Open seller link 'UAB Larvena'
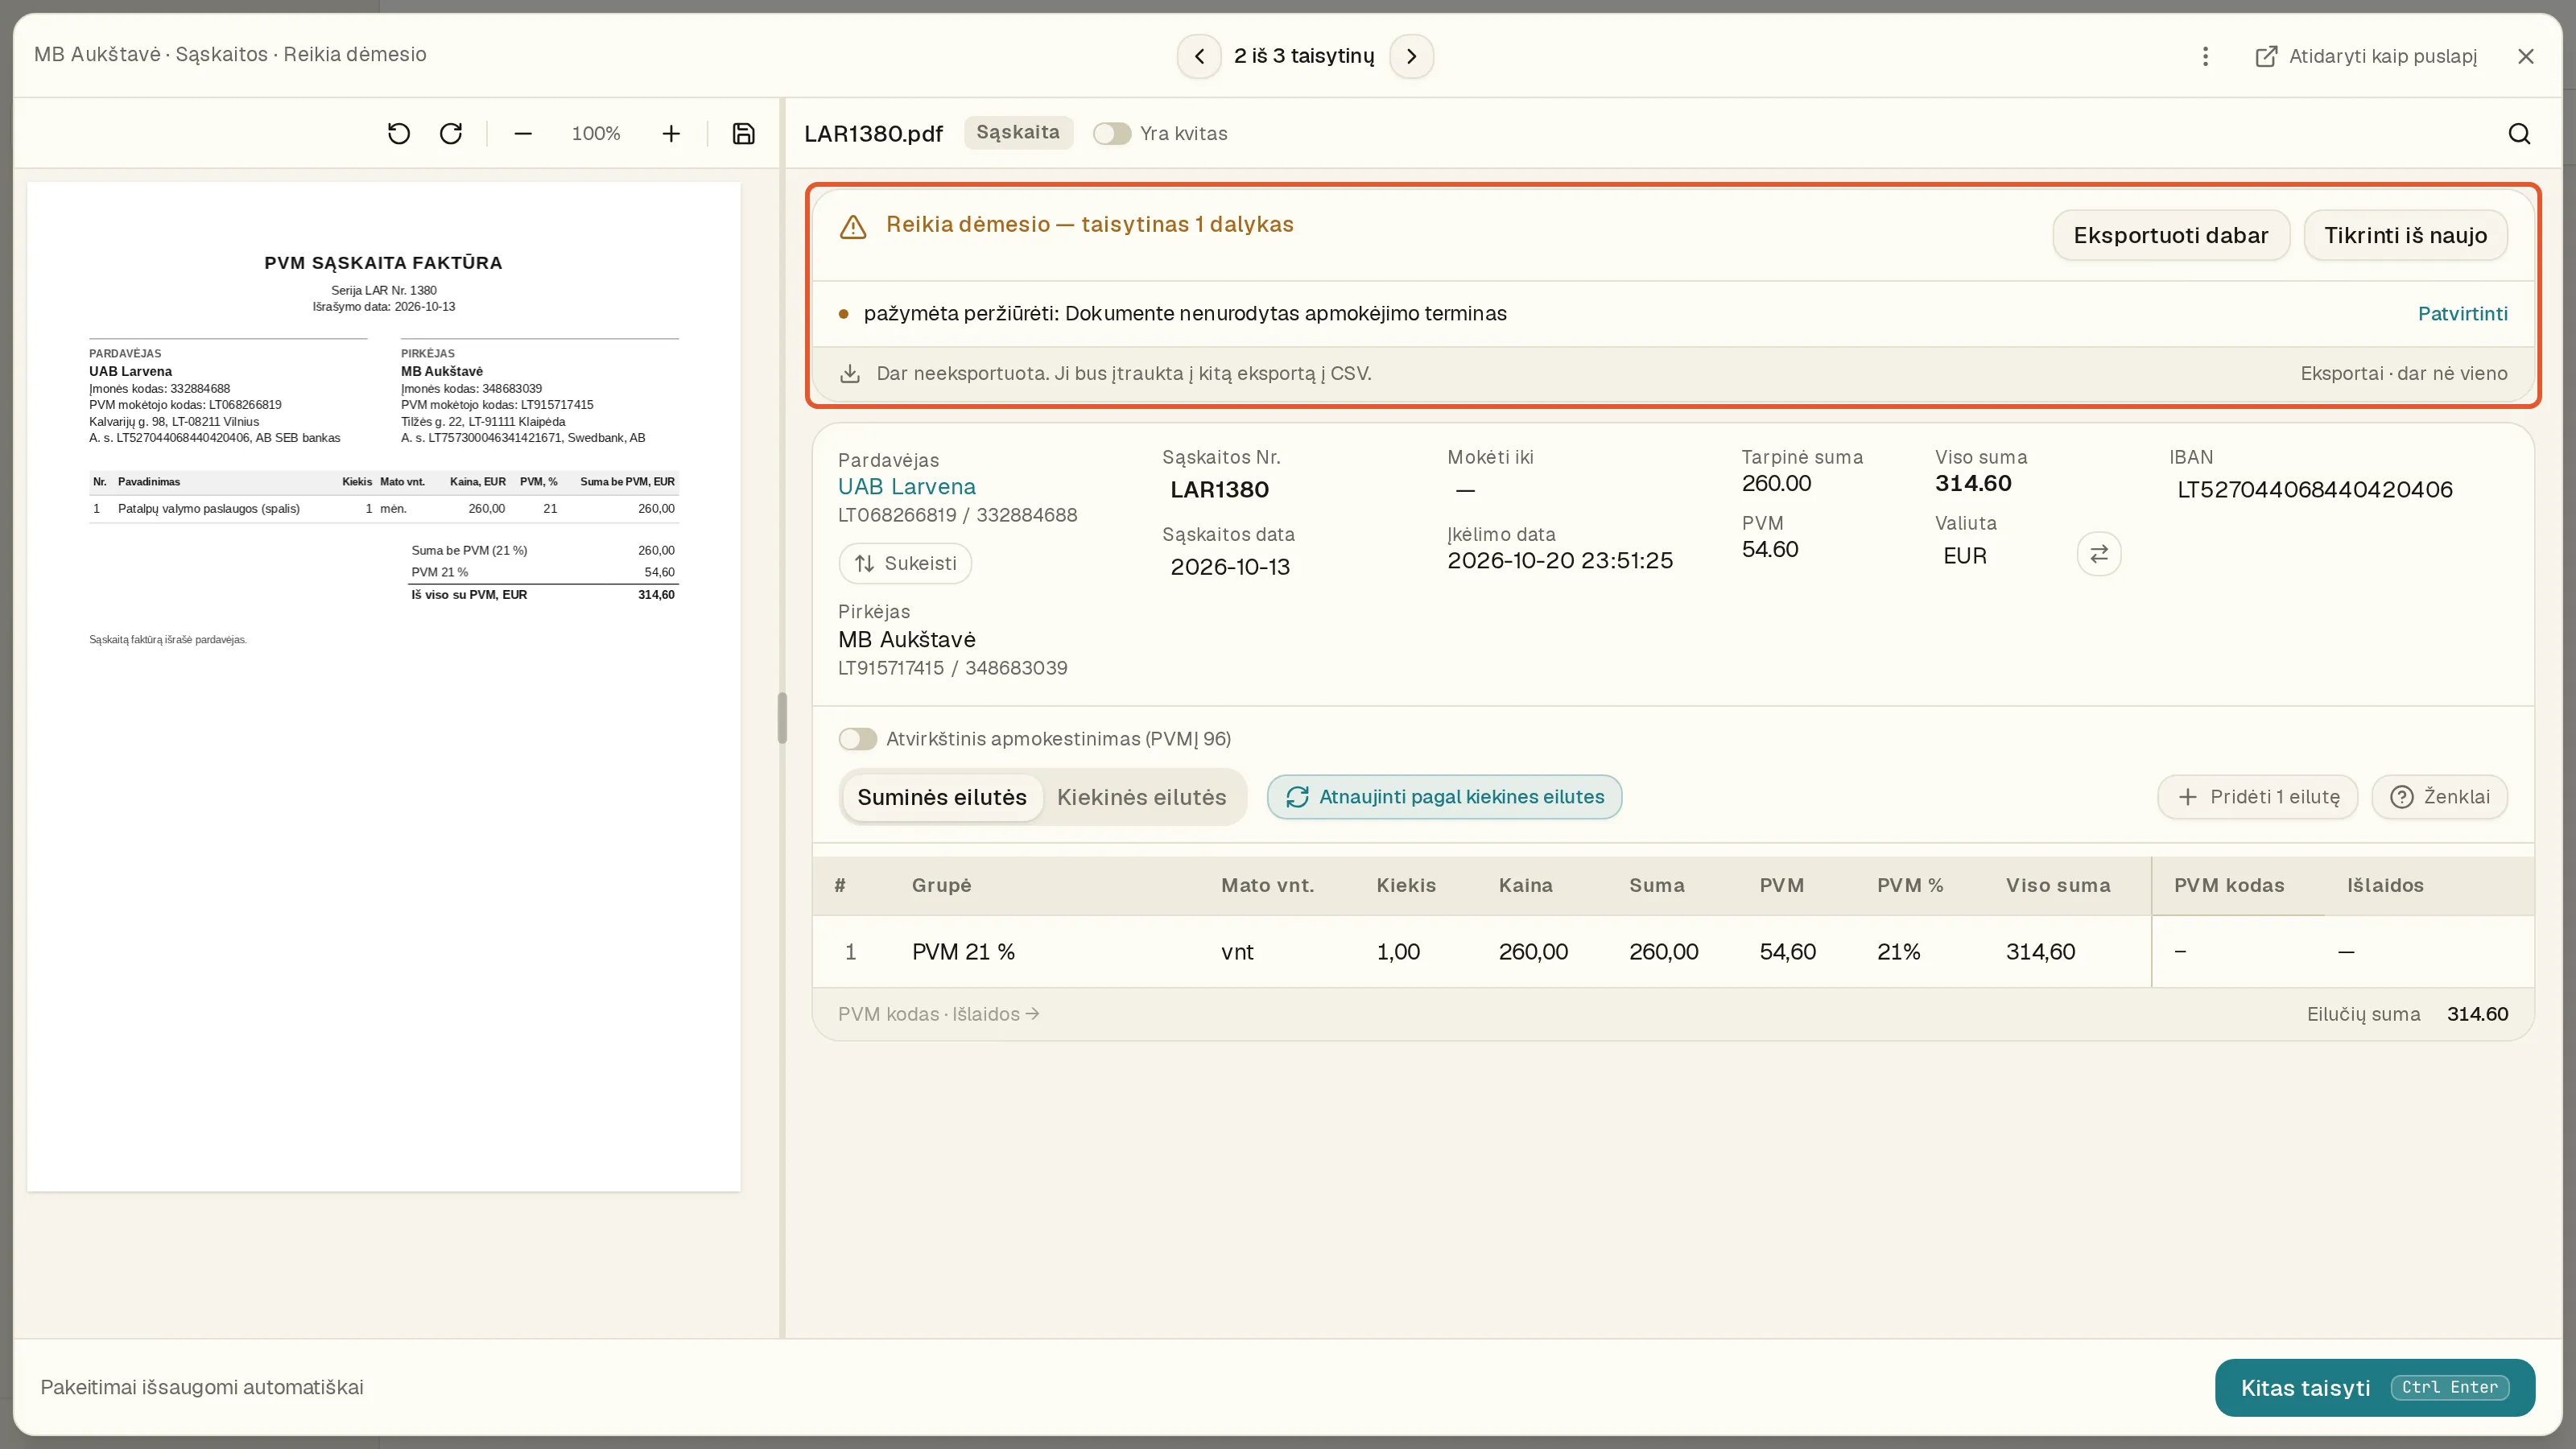This screenshot has height=1449, width=2576. pyautogui.click(x=906, y=486)
